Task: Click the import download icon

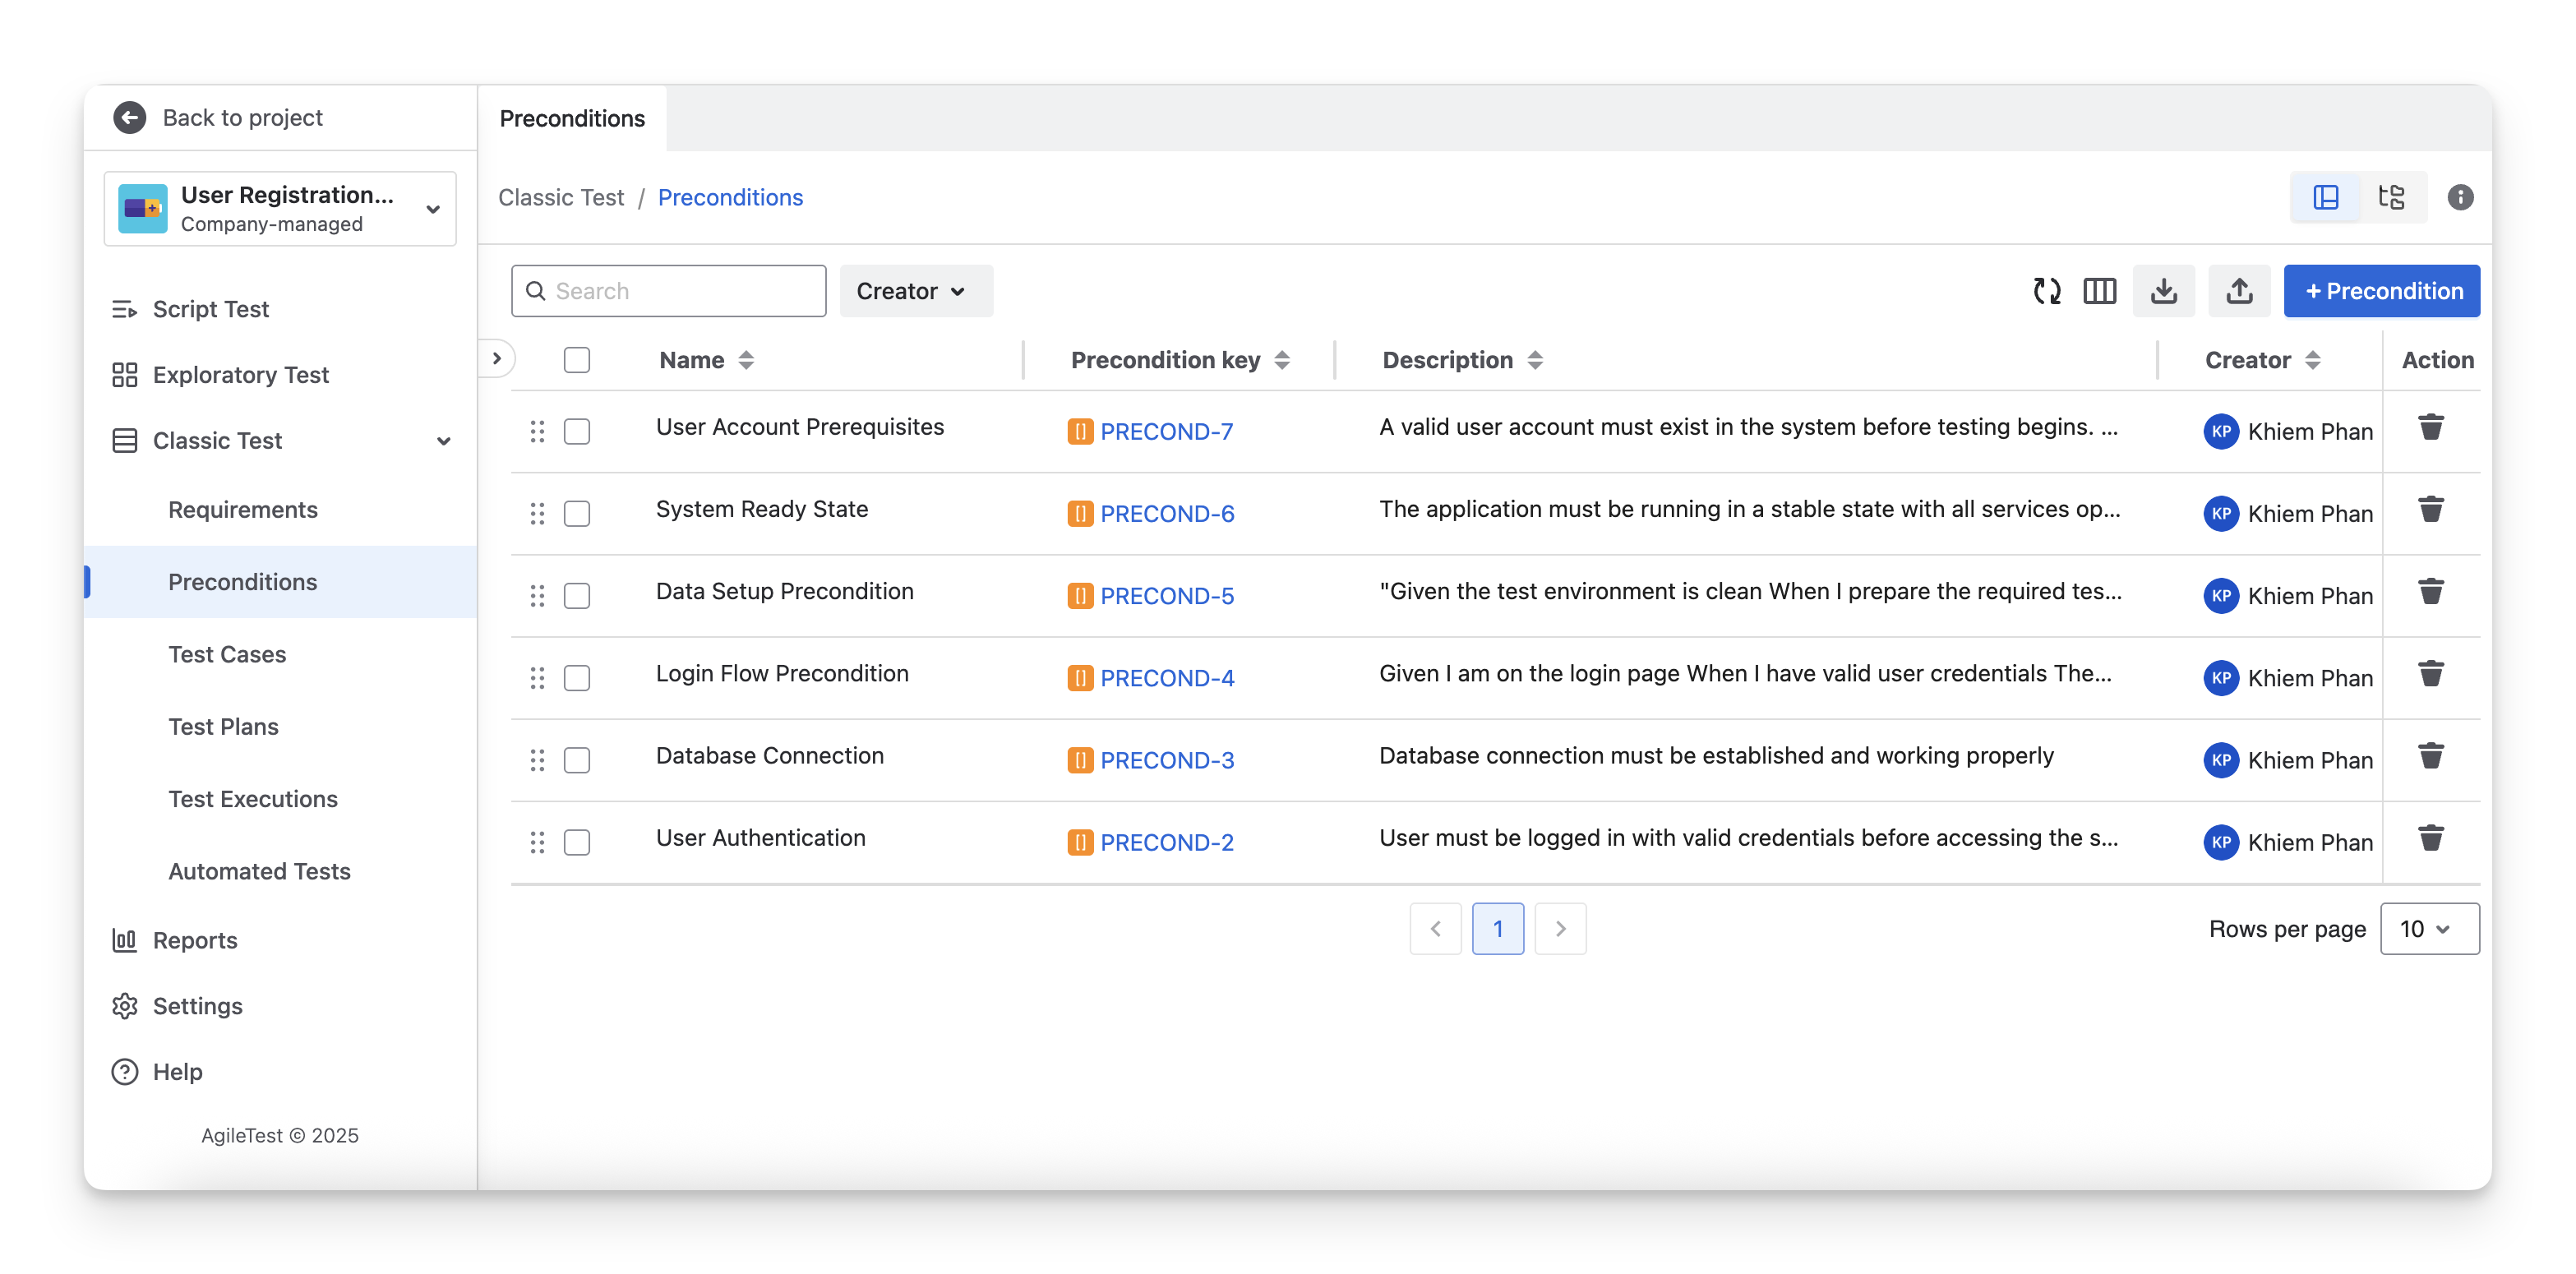Action: [2163, 291]
